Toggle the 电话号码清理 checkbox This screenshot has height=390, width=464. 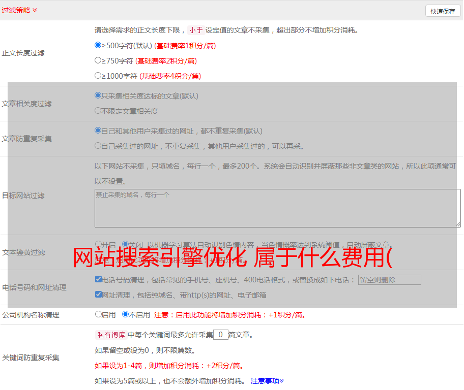pos(98,279)
